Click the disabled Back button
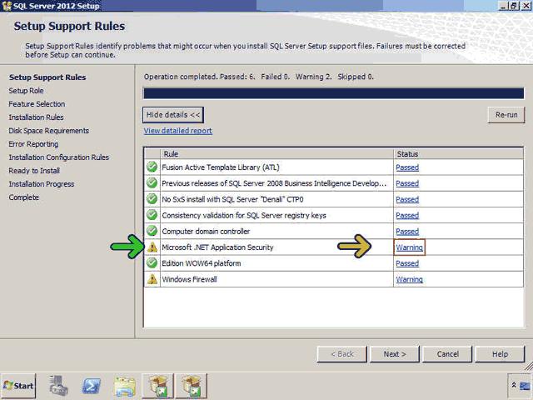Viewport: 533px width, 400px height. click(x=342, y=354)
